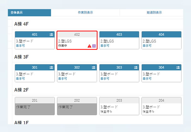Click the swap arrows icon on room 303

[136, 67]
